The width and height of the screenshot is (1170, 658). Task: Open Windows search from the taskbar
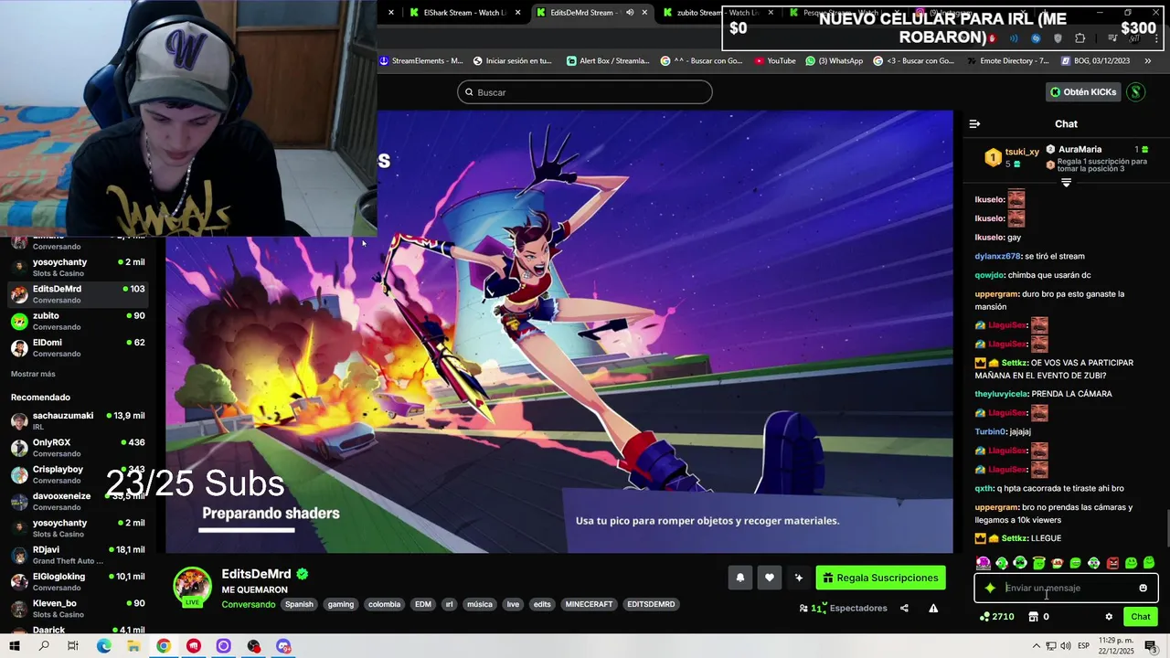tap(44, 646)
